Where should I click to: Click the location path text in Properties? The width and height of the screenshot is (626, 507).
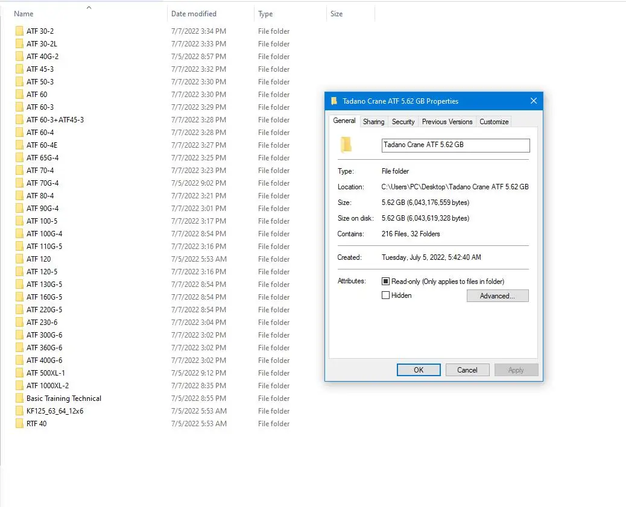pyautogui.click(x=455, y=187)
